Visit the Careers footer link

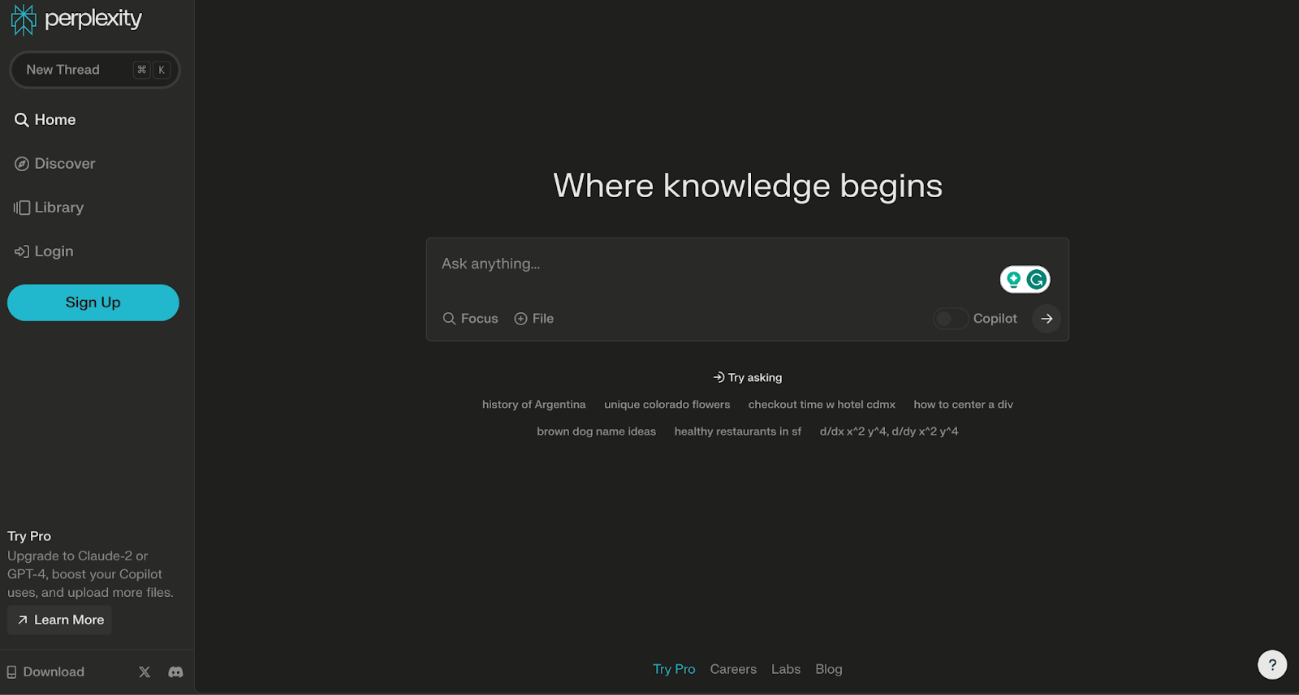click(x=733, y=669)
